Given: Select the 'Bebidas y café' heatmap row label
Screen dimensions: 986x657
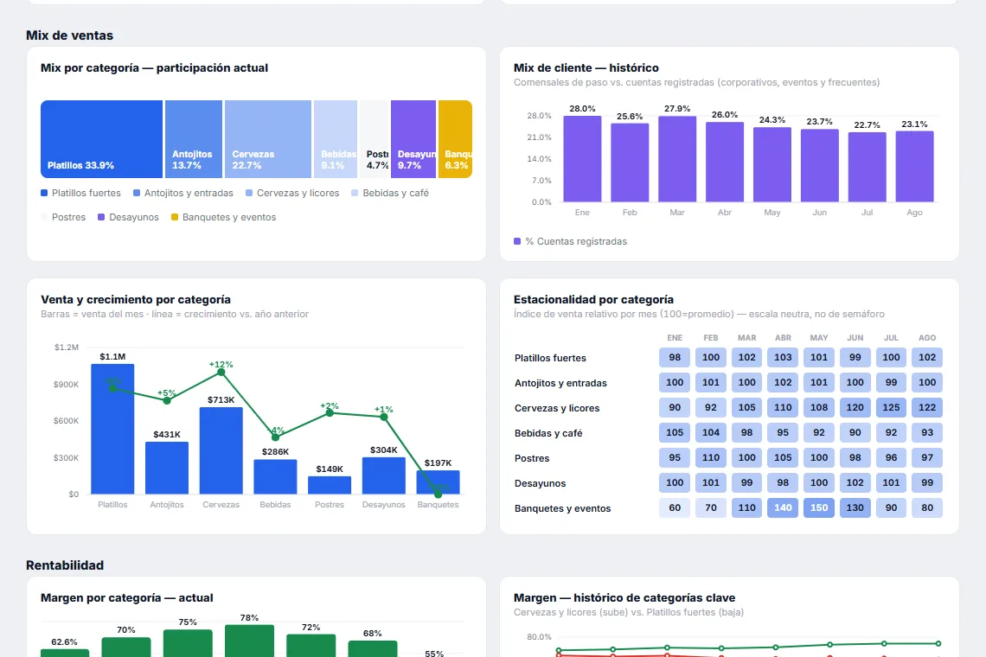Looking at the screenshot, I should (548, 433).
